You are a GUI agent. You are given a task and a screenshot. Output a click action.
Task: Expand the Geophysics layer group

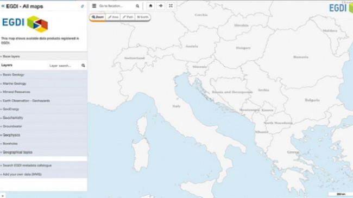43,135
